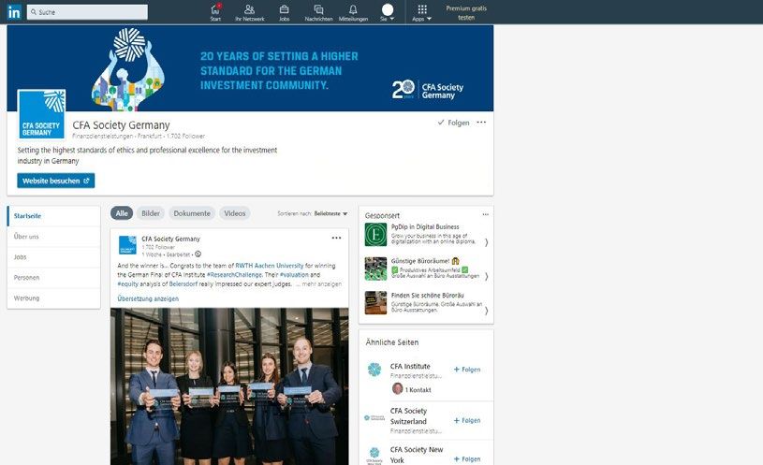Open CFA Society New York page link
Viewport: 763px width, 465px height.
tap(417, 455)
